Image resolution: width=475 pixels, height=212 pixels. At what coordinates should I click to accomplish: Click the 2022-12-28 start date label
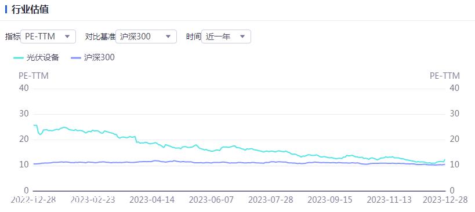click(33, 200)
